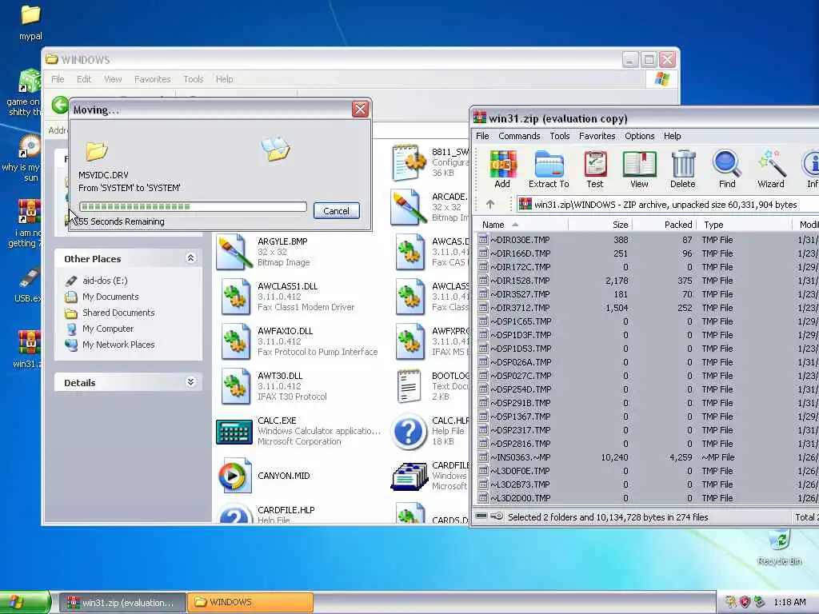Click the Test icon in WinRAR

click(594, 169)
